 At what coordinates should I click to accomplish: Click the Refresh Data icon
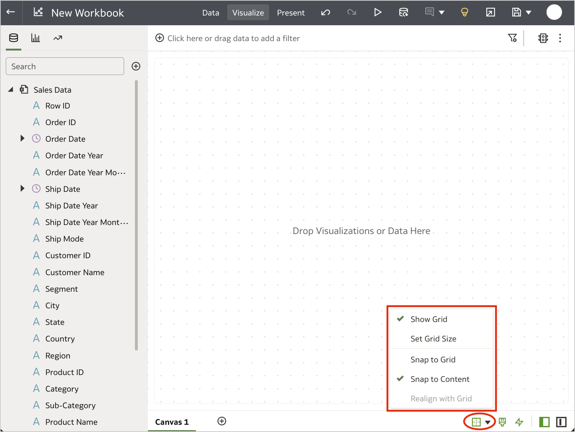[x=404, y=13]
